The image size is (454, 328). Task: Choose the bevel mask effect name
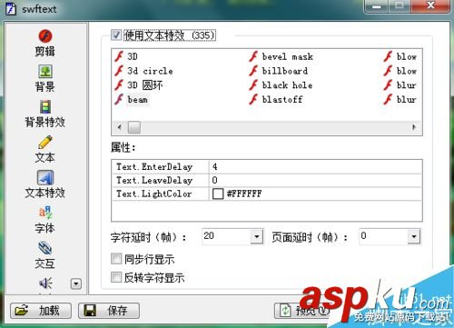coord(288,56)
